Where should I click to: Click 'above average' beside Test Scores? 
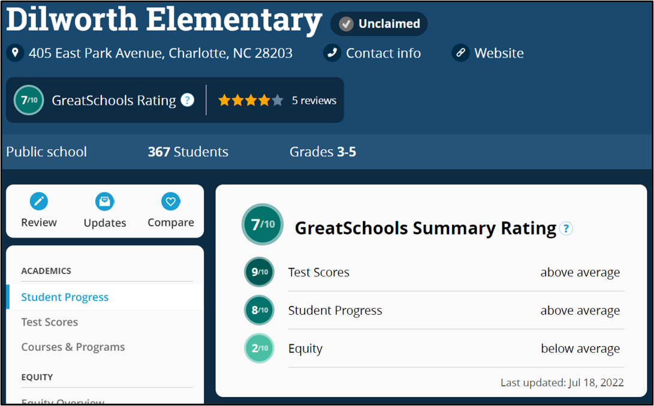tap(580, 272)
